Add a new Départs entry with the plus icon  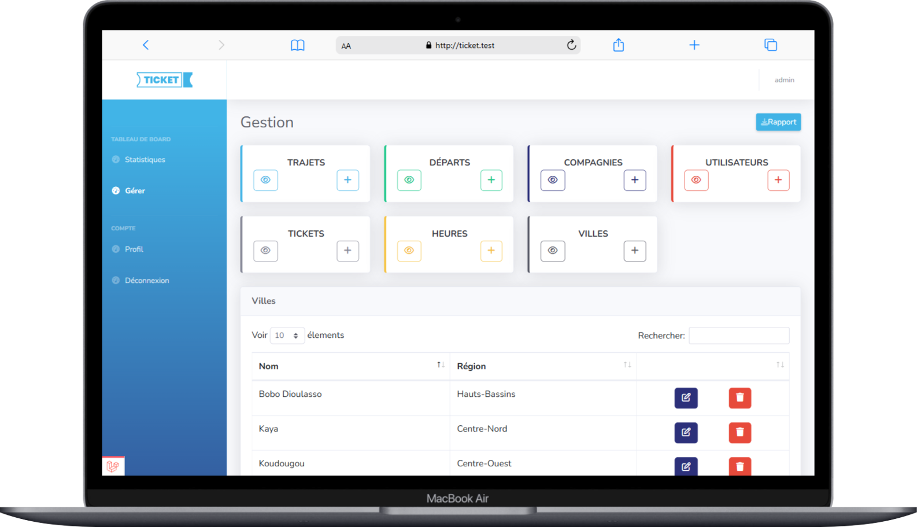[x=491, y=180]
